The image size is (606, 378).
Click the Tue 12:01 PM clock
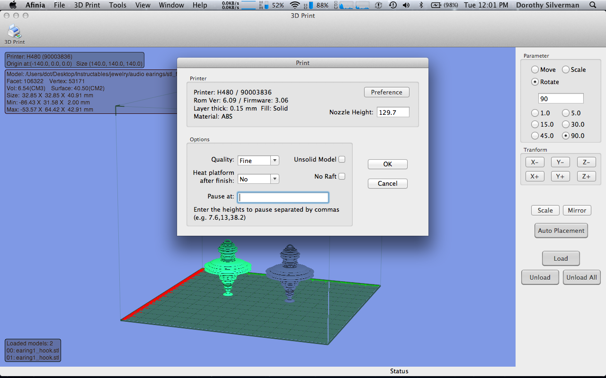click(486, 5)
